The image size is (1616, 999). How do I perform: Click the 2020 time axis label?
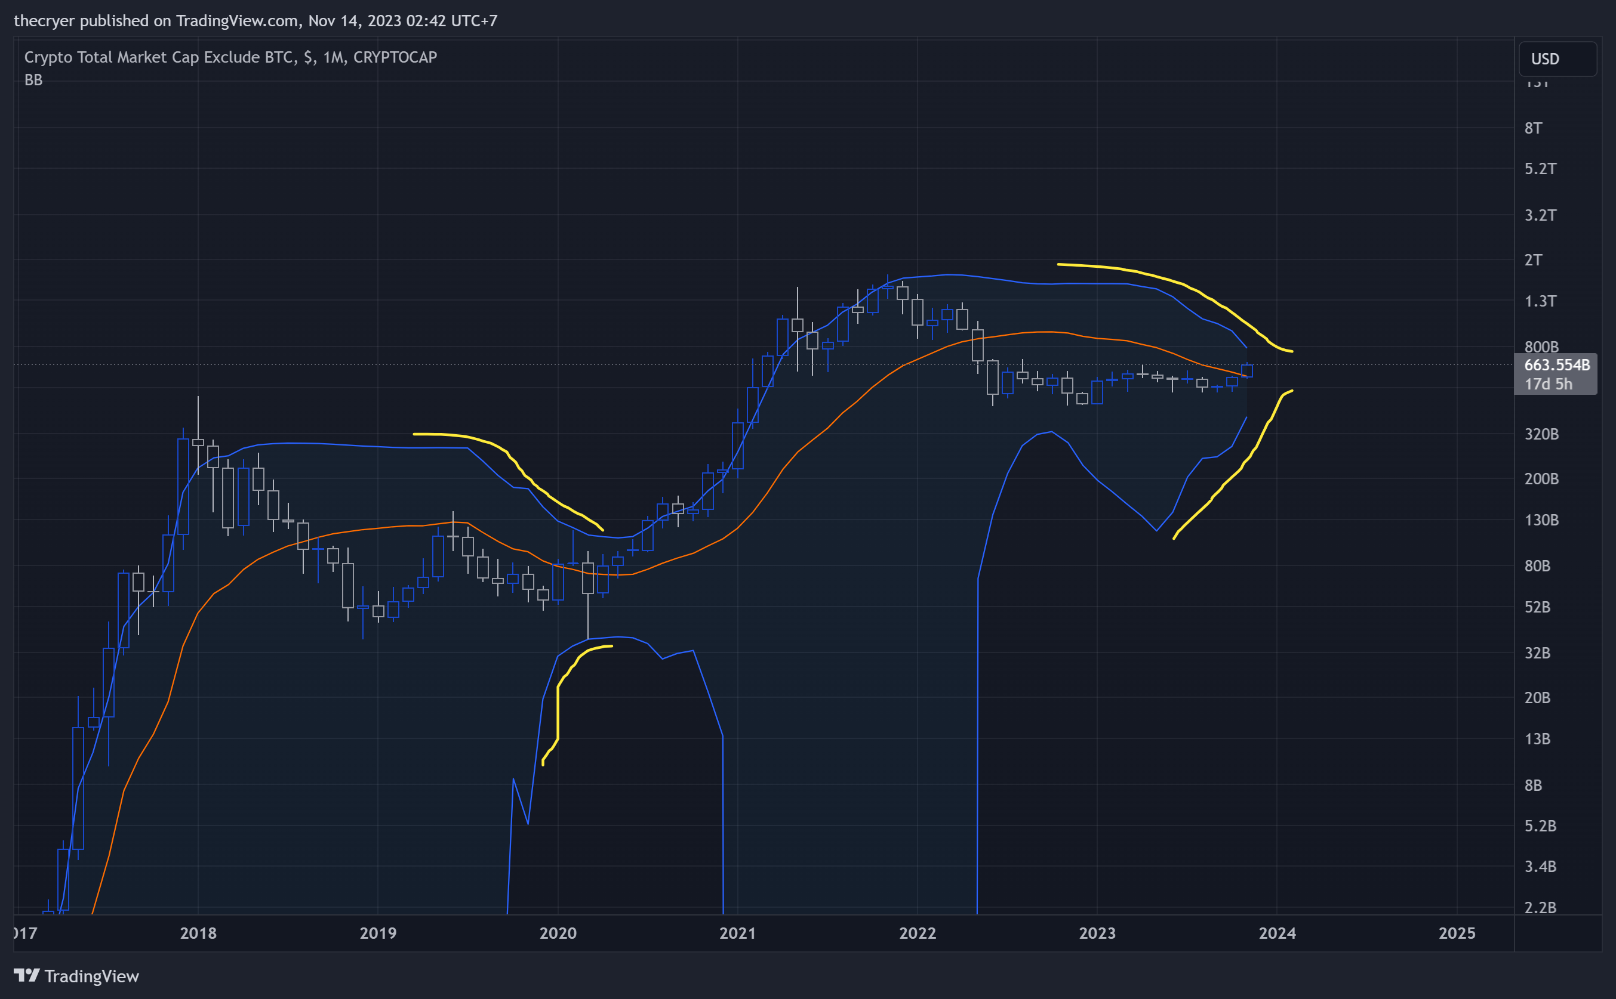(x=558, y=933)
